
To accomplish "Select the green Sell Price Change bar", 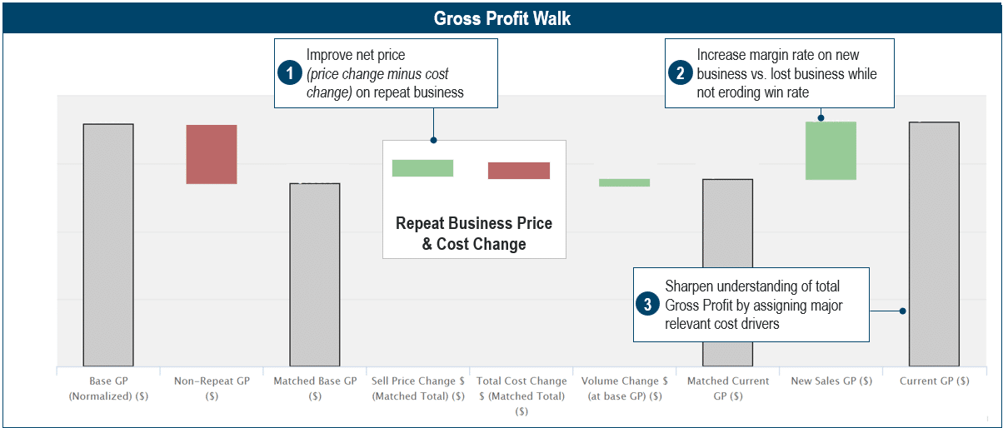I will (x=422, y=168).
